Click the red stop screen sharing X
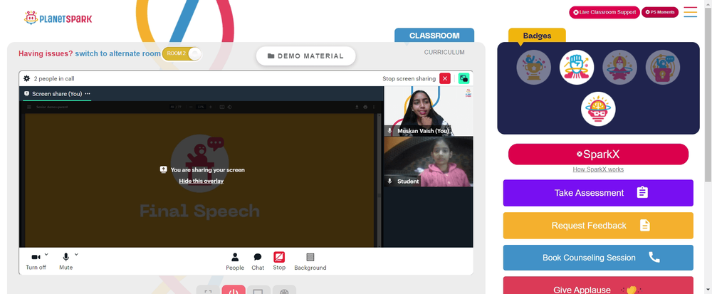712x294 pixels. (x=445, y=78)
